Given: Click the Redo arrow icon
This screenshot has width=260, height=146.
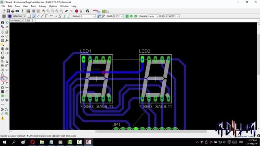Looking at the screenshot, I should (x=71, y=11).
